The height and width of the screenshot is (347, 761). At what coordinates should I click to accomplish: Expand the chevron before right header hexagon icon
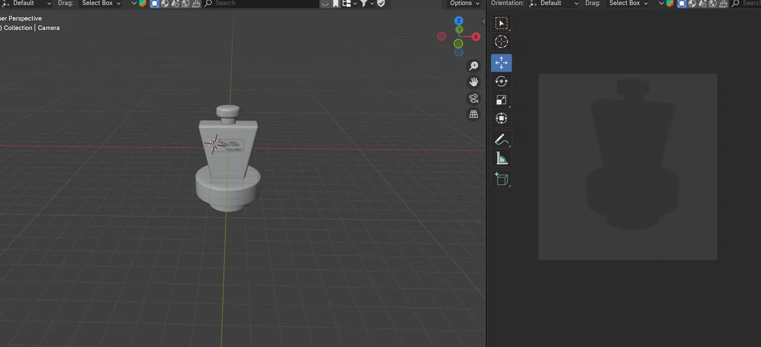point(662,3)
